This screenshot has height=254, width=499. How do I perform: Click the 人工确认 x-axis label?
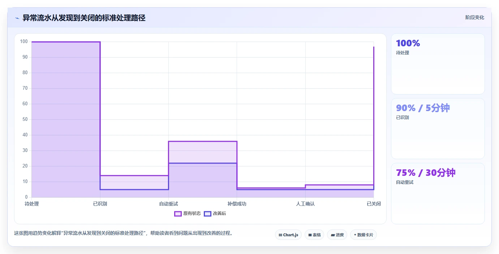pos(305,204)
